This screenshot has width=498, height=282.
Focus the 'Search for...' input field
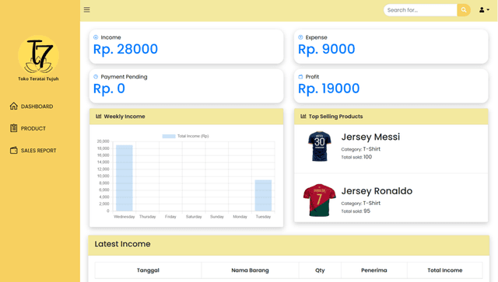pos(420,10)
